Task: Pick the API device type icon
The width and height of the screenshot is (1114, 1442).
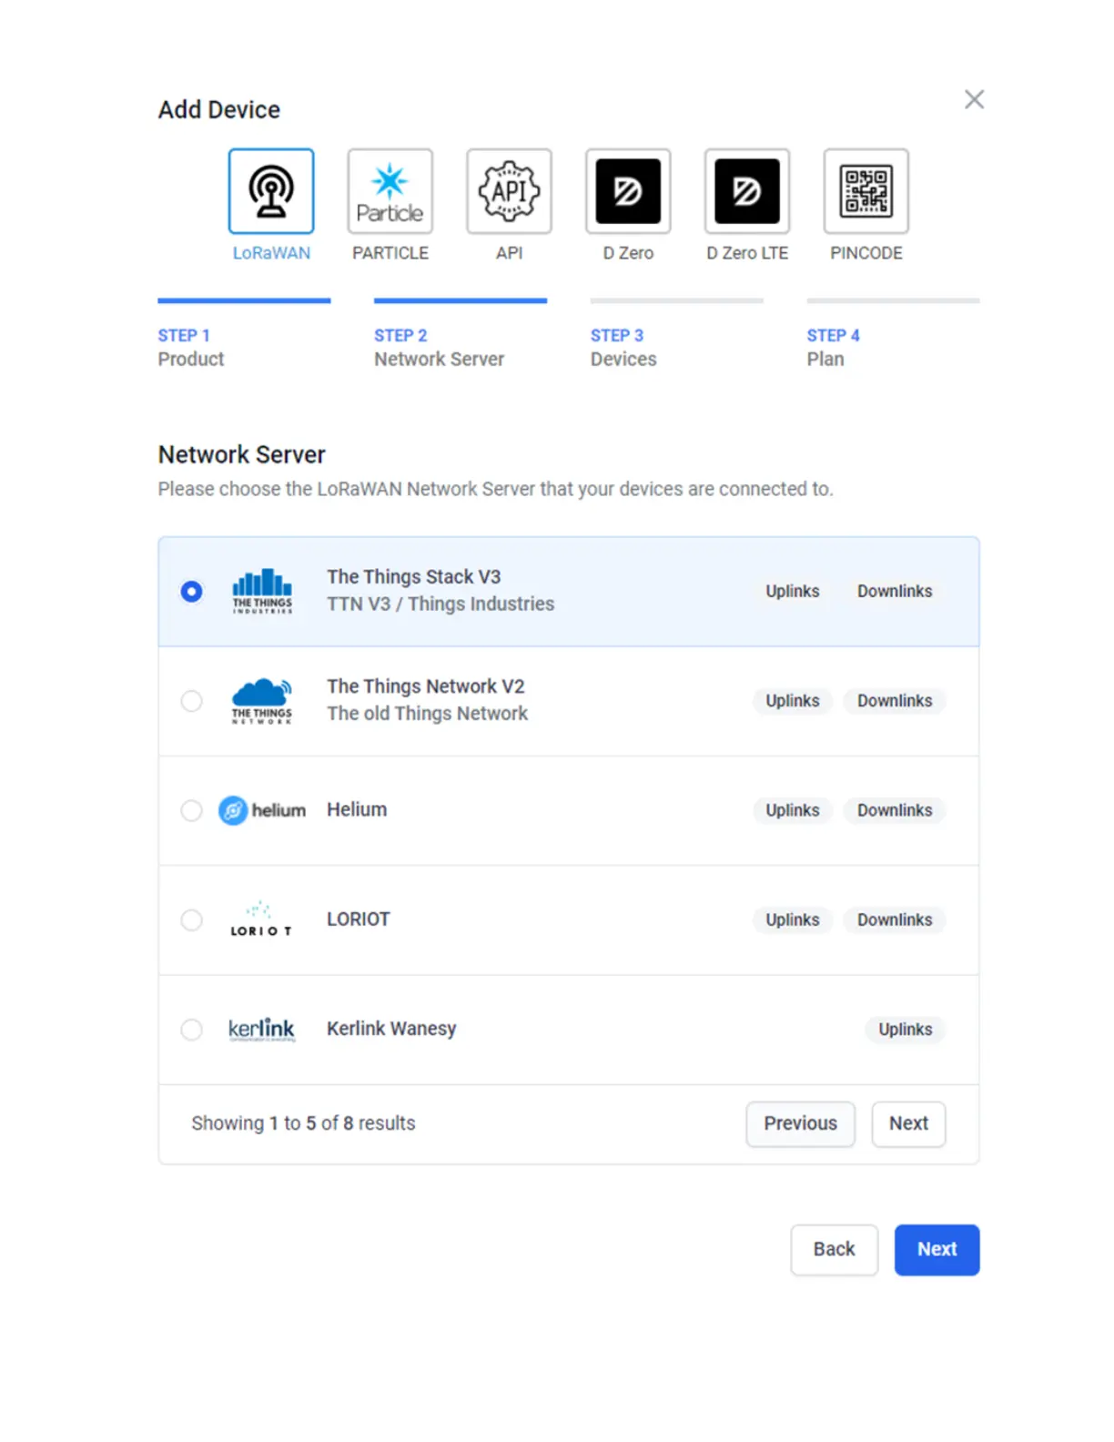Action: click(x=510, y=191)
